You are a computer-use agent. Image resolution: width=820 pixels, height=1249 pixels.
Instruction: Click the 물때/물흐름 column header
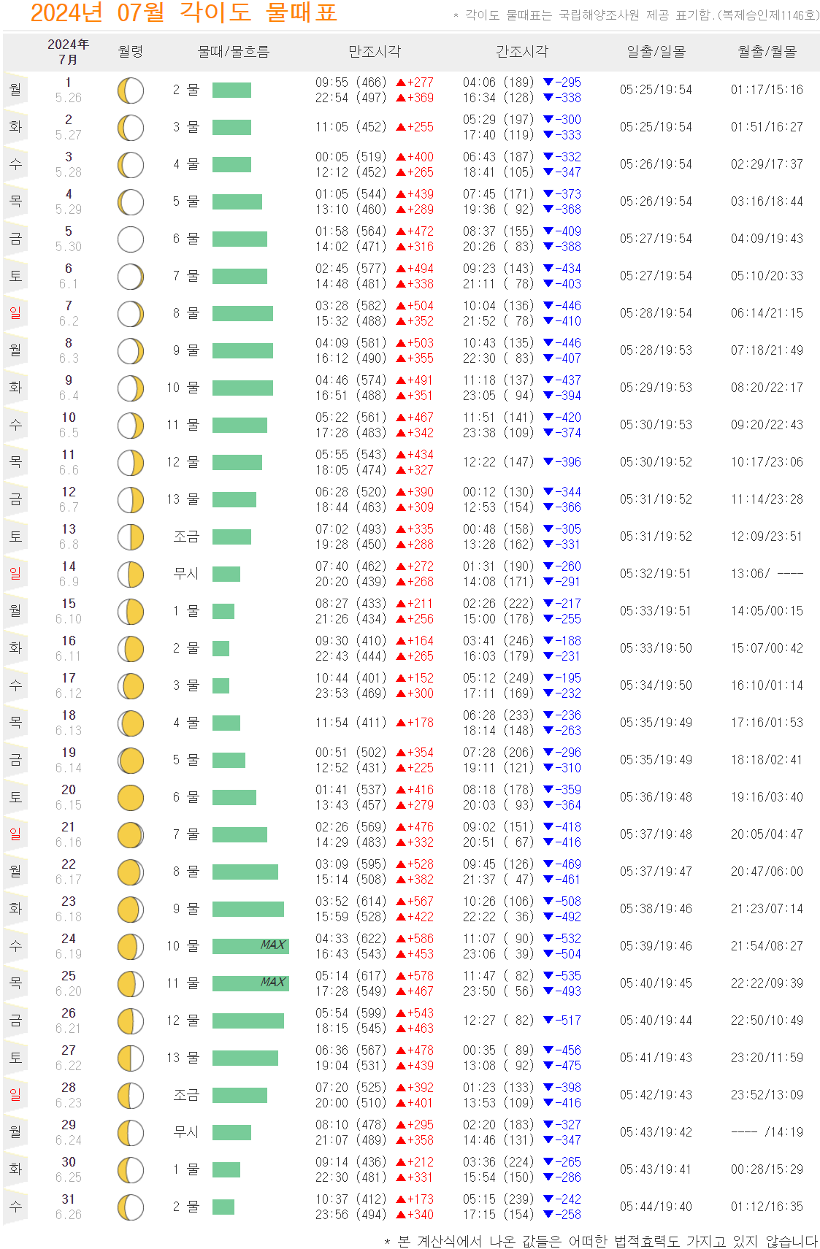click(234, 52)
